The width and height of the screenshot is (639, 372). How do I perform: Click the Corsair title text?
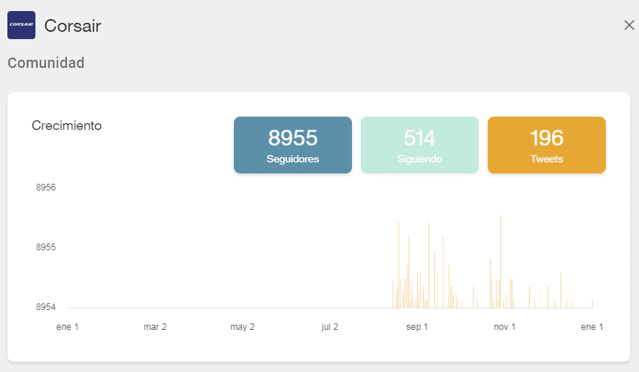72,26
